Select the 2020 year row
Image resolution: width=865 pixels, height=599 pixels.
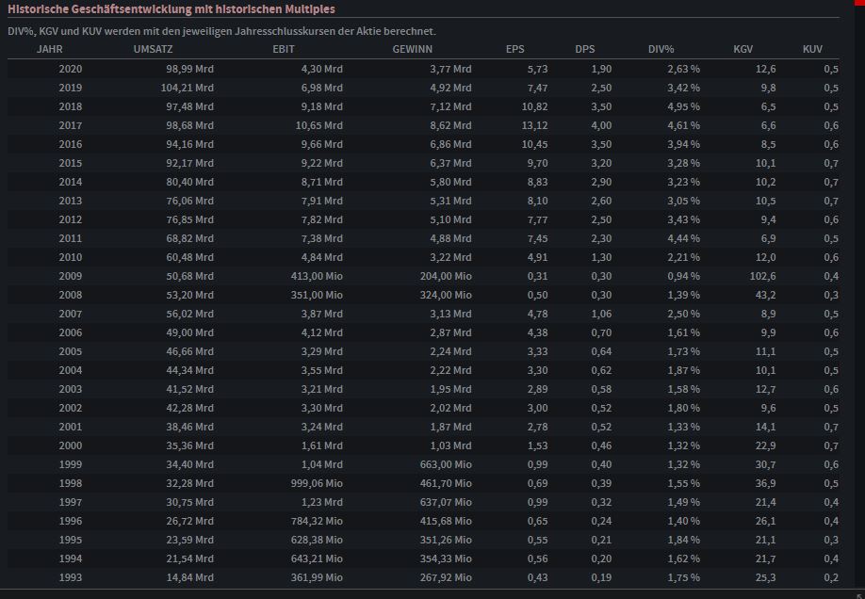[423, 69]
